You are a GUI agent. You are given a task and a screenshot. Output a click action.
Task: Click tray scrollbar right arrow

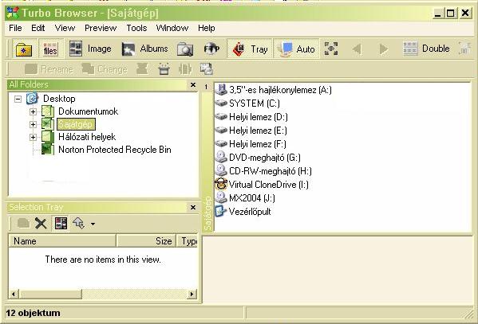coord(192,294)
